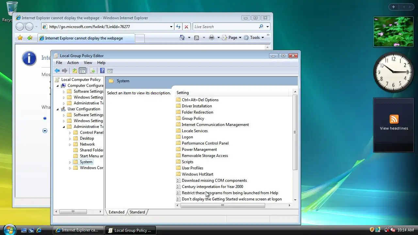418x235 pixels.
Task: Click horizontal scrollbar thumb in settings list
Action: point(223,206)
